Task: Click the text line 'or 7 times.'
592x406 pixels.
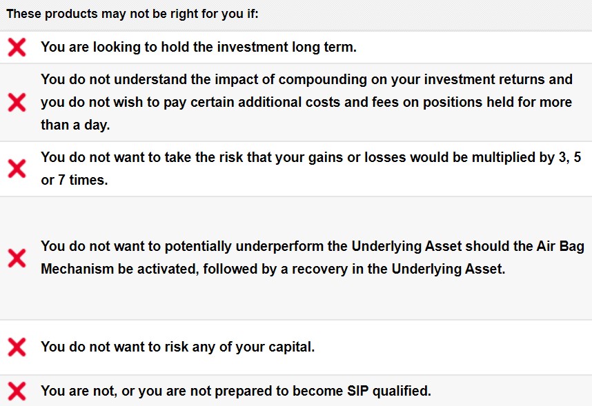Action: tap(75, 180)
